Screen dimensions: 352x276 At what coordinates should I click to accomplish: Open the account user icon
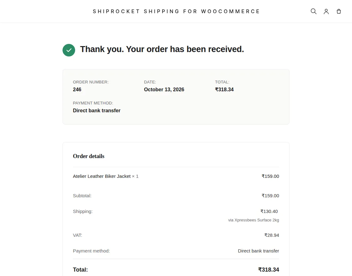[326, 11]
